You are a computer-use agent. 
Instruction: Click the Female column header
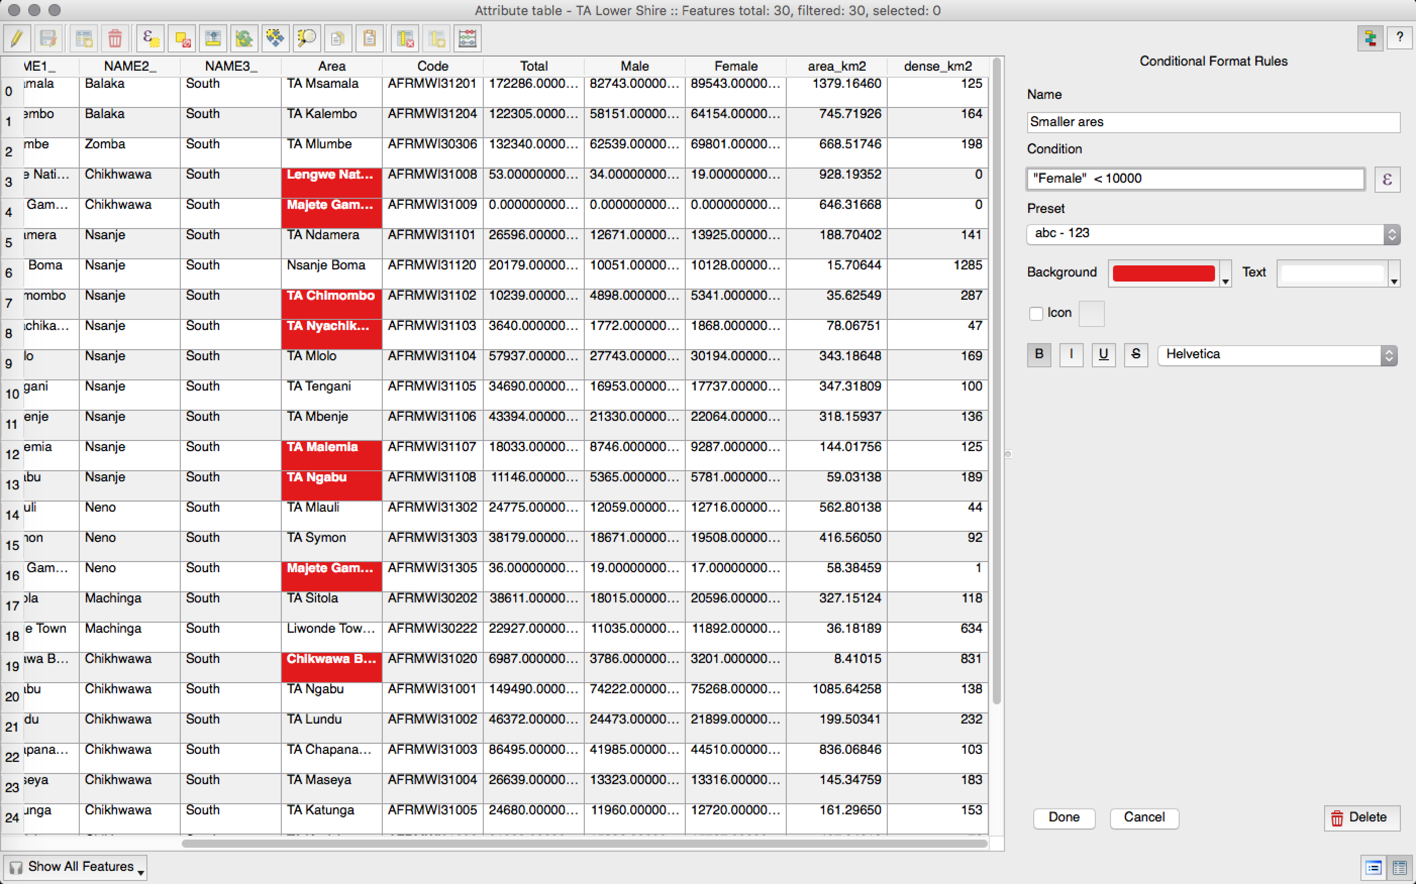click(735, 66)
